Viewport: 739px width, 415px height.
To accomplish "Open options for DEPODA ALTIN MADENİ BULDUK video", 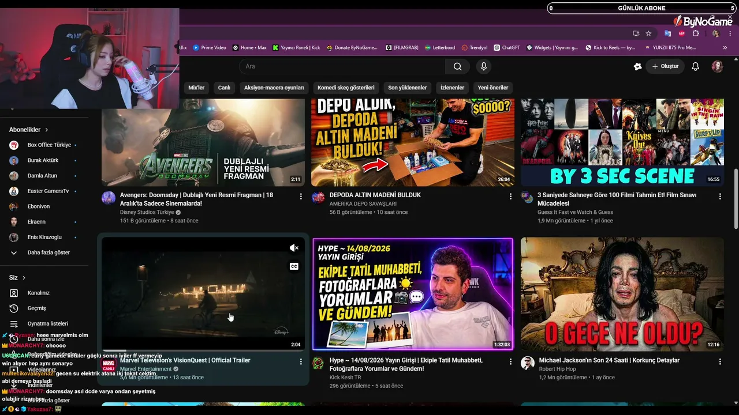I will pos(510,197).
